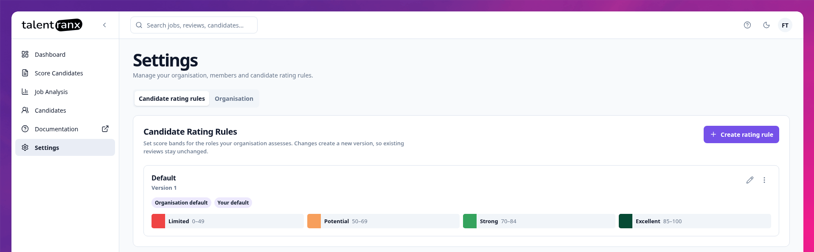
Task: Click the Dashboard grid icon
Action: (x=25, y=54)
